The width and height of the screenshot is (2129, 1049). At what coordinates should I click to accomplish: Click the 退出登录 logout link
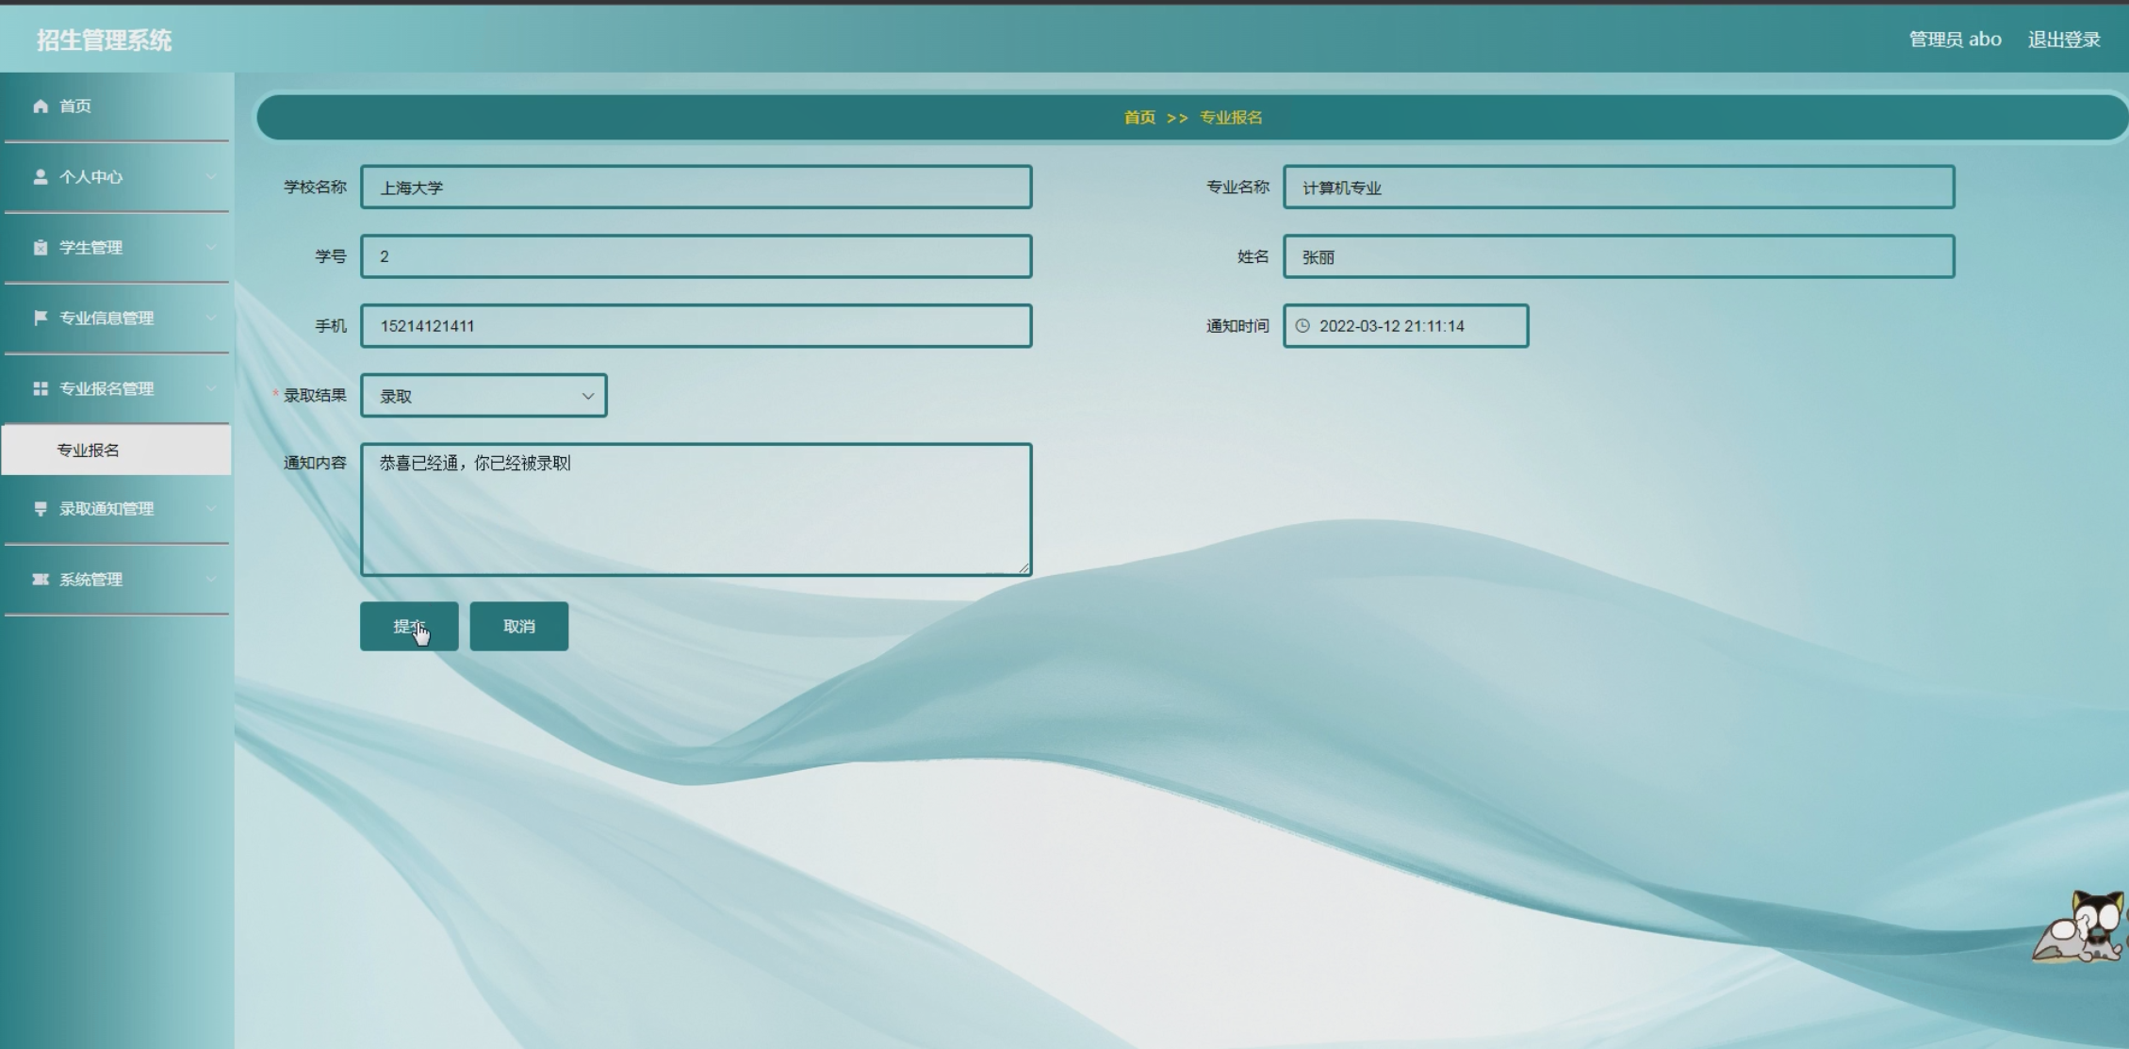click(2064, 40)
